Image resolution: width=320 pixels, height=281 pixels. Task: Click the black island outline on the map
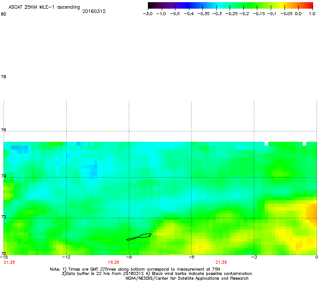coord(139,237)
